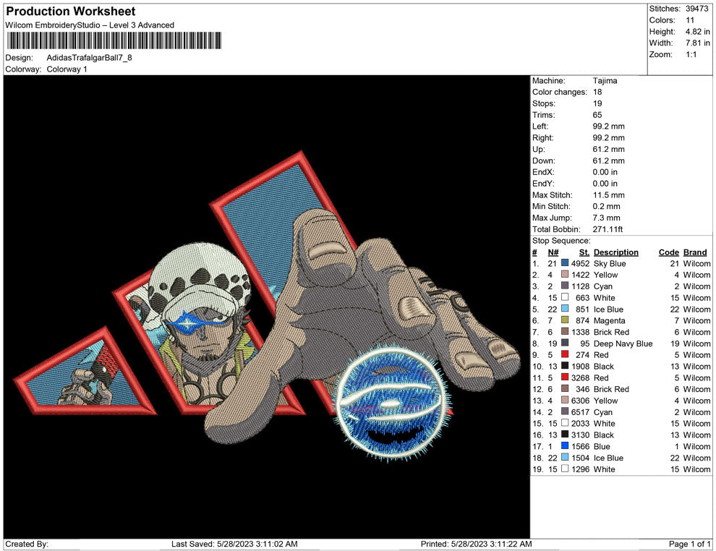Select the Color changes value 18
Image resolution: width=716 pixels, height=551 pixels.
pos(597,93)
